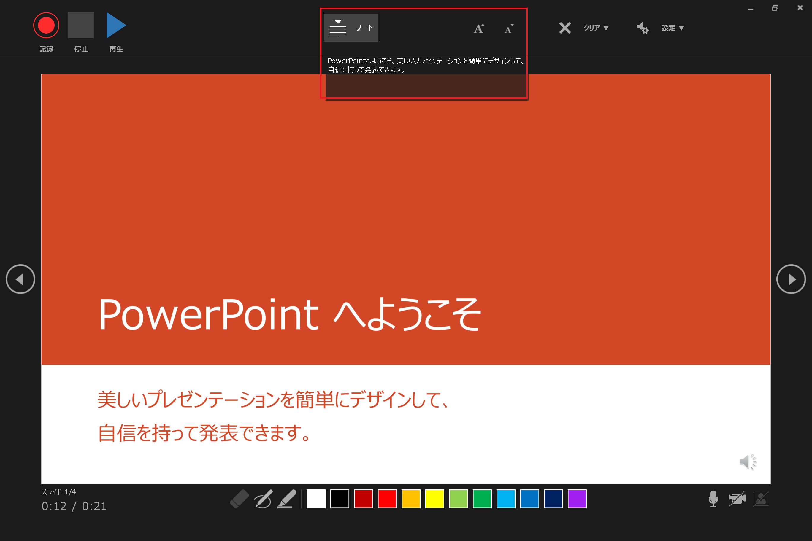
Task: Toggle the camera on or off
Action: pos(737,499)
